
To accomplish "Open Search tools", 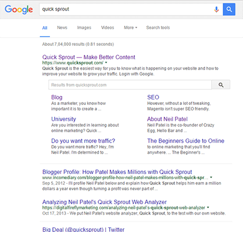I will tap(158, 28).
